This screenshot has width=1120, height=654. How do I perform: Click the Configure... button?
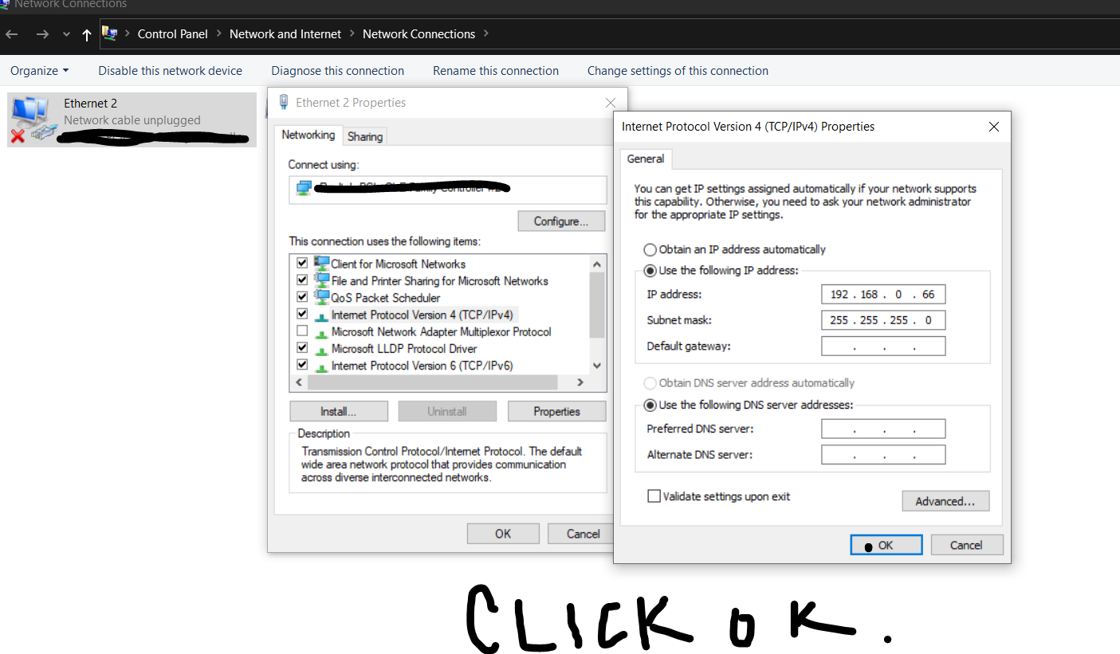pyautogui.click(x=561, y=221)
